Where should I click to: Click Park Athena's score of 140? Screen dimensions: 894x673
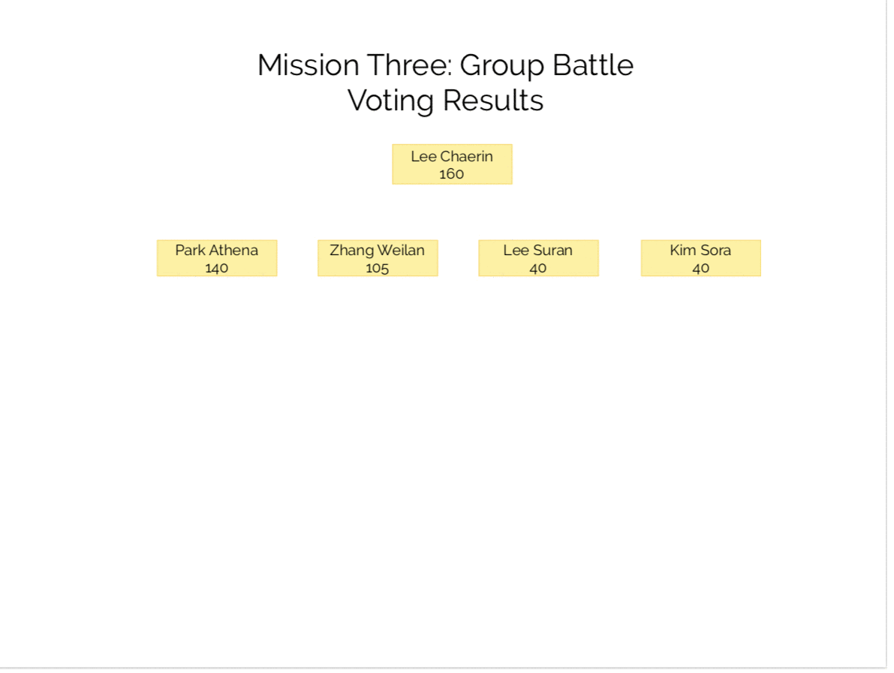point(216,268)
